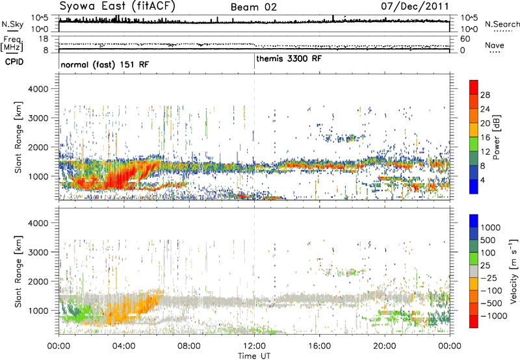Click the noise level trace in top panel
Viewport: 520px width, 360px height.
(x=254, y=22)
